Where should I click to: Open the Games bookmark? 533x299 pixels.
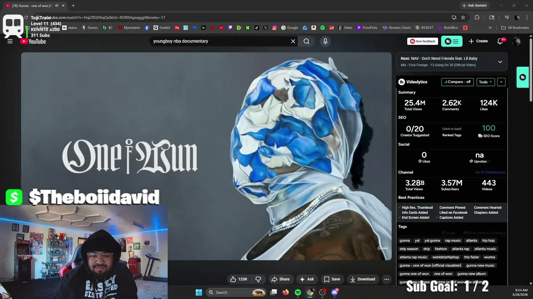90,28
